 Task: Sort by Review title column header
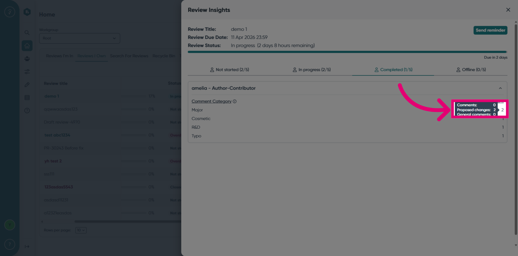point(56,83)
